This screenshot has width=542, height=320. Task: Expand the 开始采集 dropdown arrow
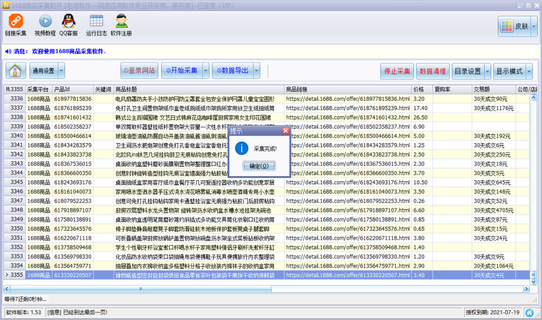[206, 71]
